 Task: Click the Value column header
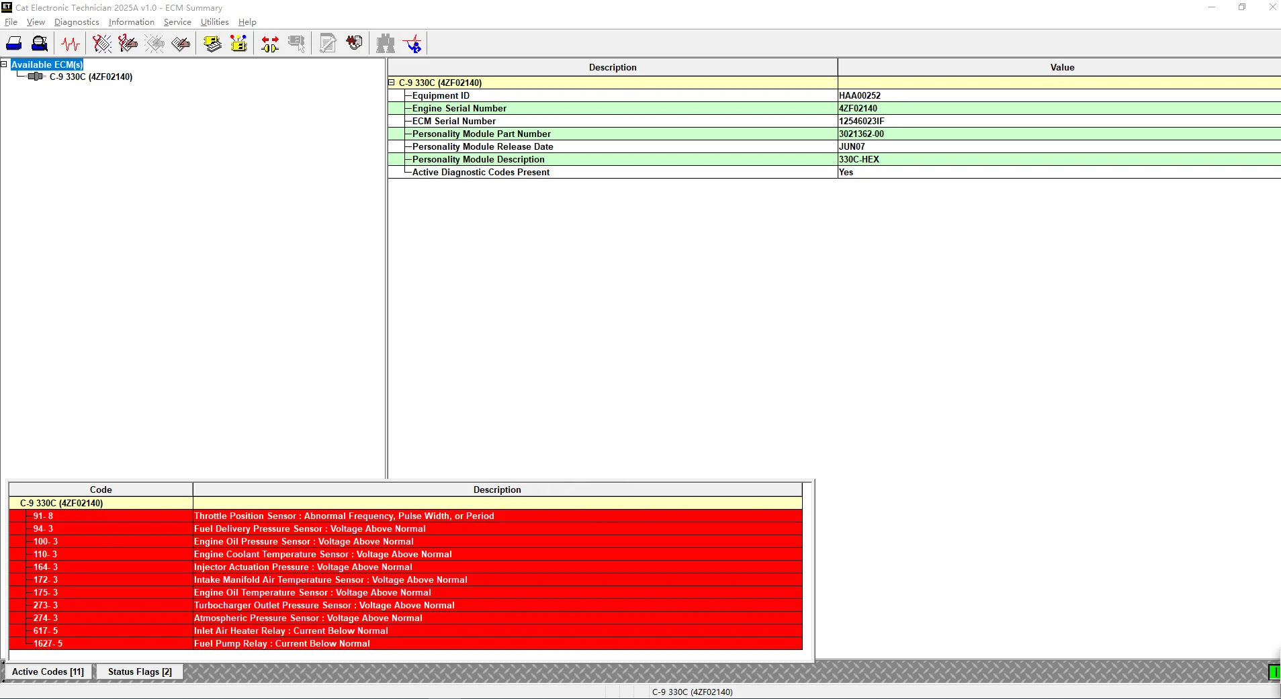pos(1062,67)
